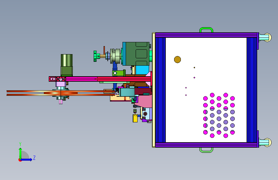Pick the green handle below the purple frame
This screenshot has height=180, width=278.
click(206, 150)
